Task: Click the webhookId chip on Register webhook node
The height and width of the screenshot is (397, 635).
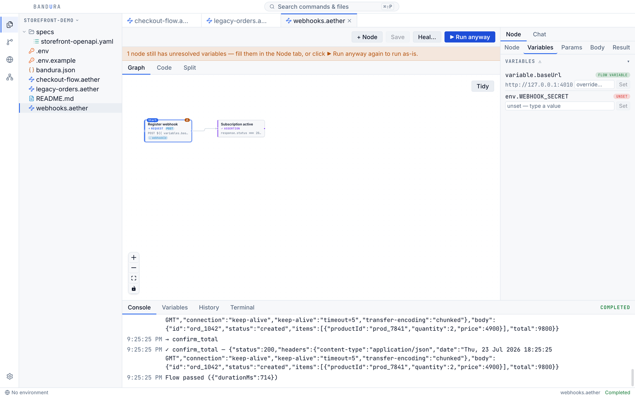Action: coord(158,138)
